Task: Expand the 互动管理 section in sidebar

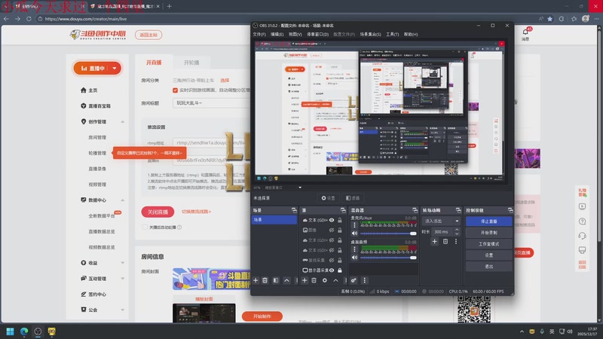Action: (123, 279)
